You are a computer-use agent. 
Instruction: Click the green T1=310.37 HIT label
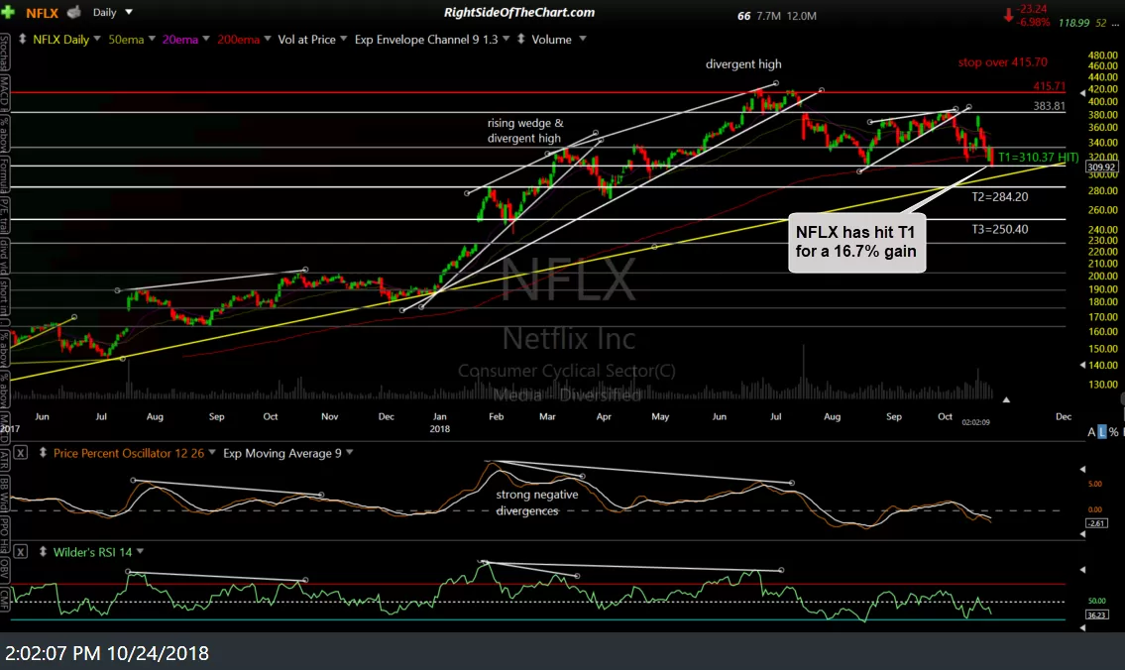(x=1038, y=158)
